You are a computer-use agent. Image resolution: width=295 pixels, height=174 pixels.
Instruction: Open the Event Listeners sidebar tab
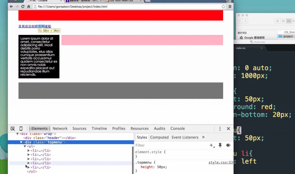tap(185, 137)
